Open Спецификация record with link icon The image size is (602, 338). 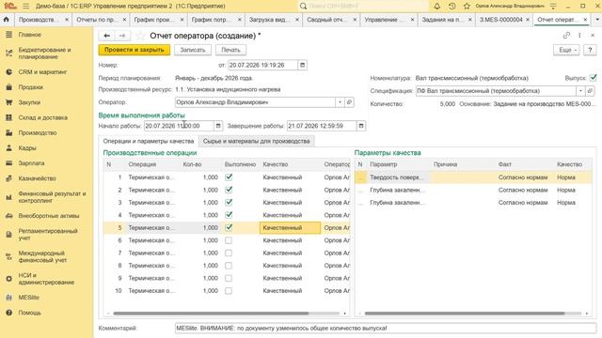590,91
